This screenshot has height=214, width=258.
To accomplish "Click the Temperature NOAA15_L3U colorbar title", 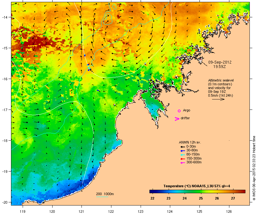I will (197, 186).
